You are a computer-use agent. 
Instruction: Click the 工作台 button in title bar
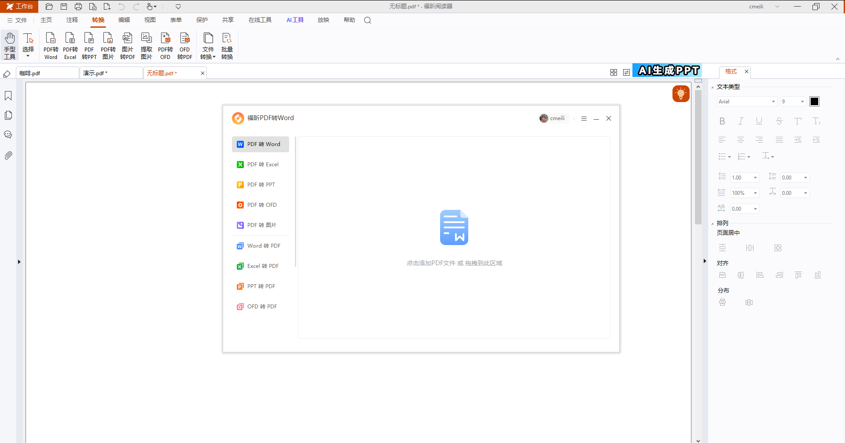pos(19,7)
